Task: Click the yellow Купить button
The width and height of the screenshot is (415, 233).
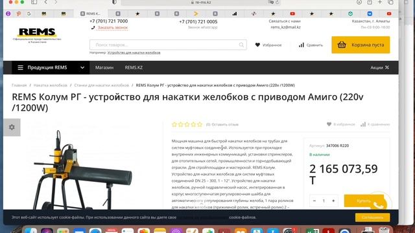Action: point(364,201)
